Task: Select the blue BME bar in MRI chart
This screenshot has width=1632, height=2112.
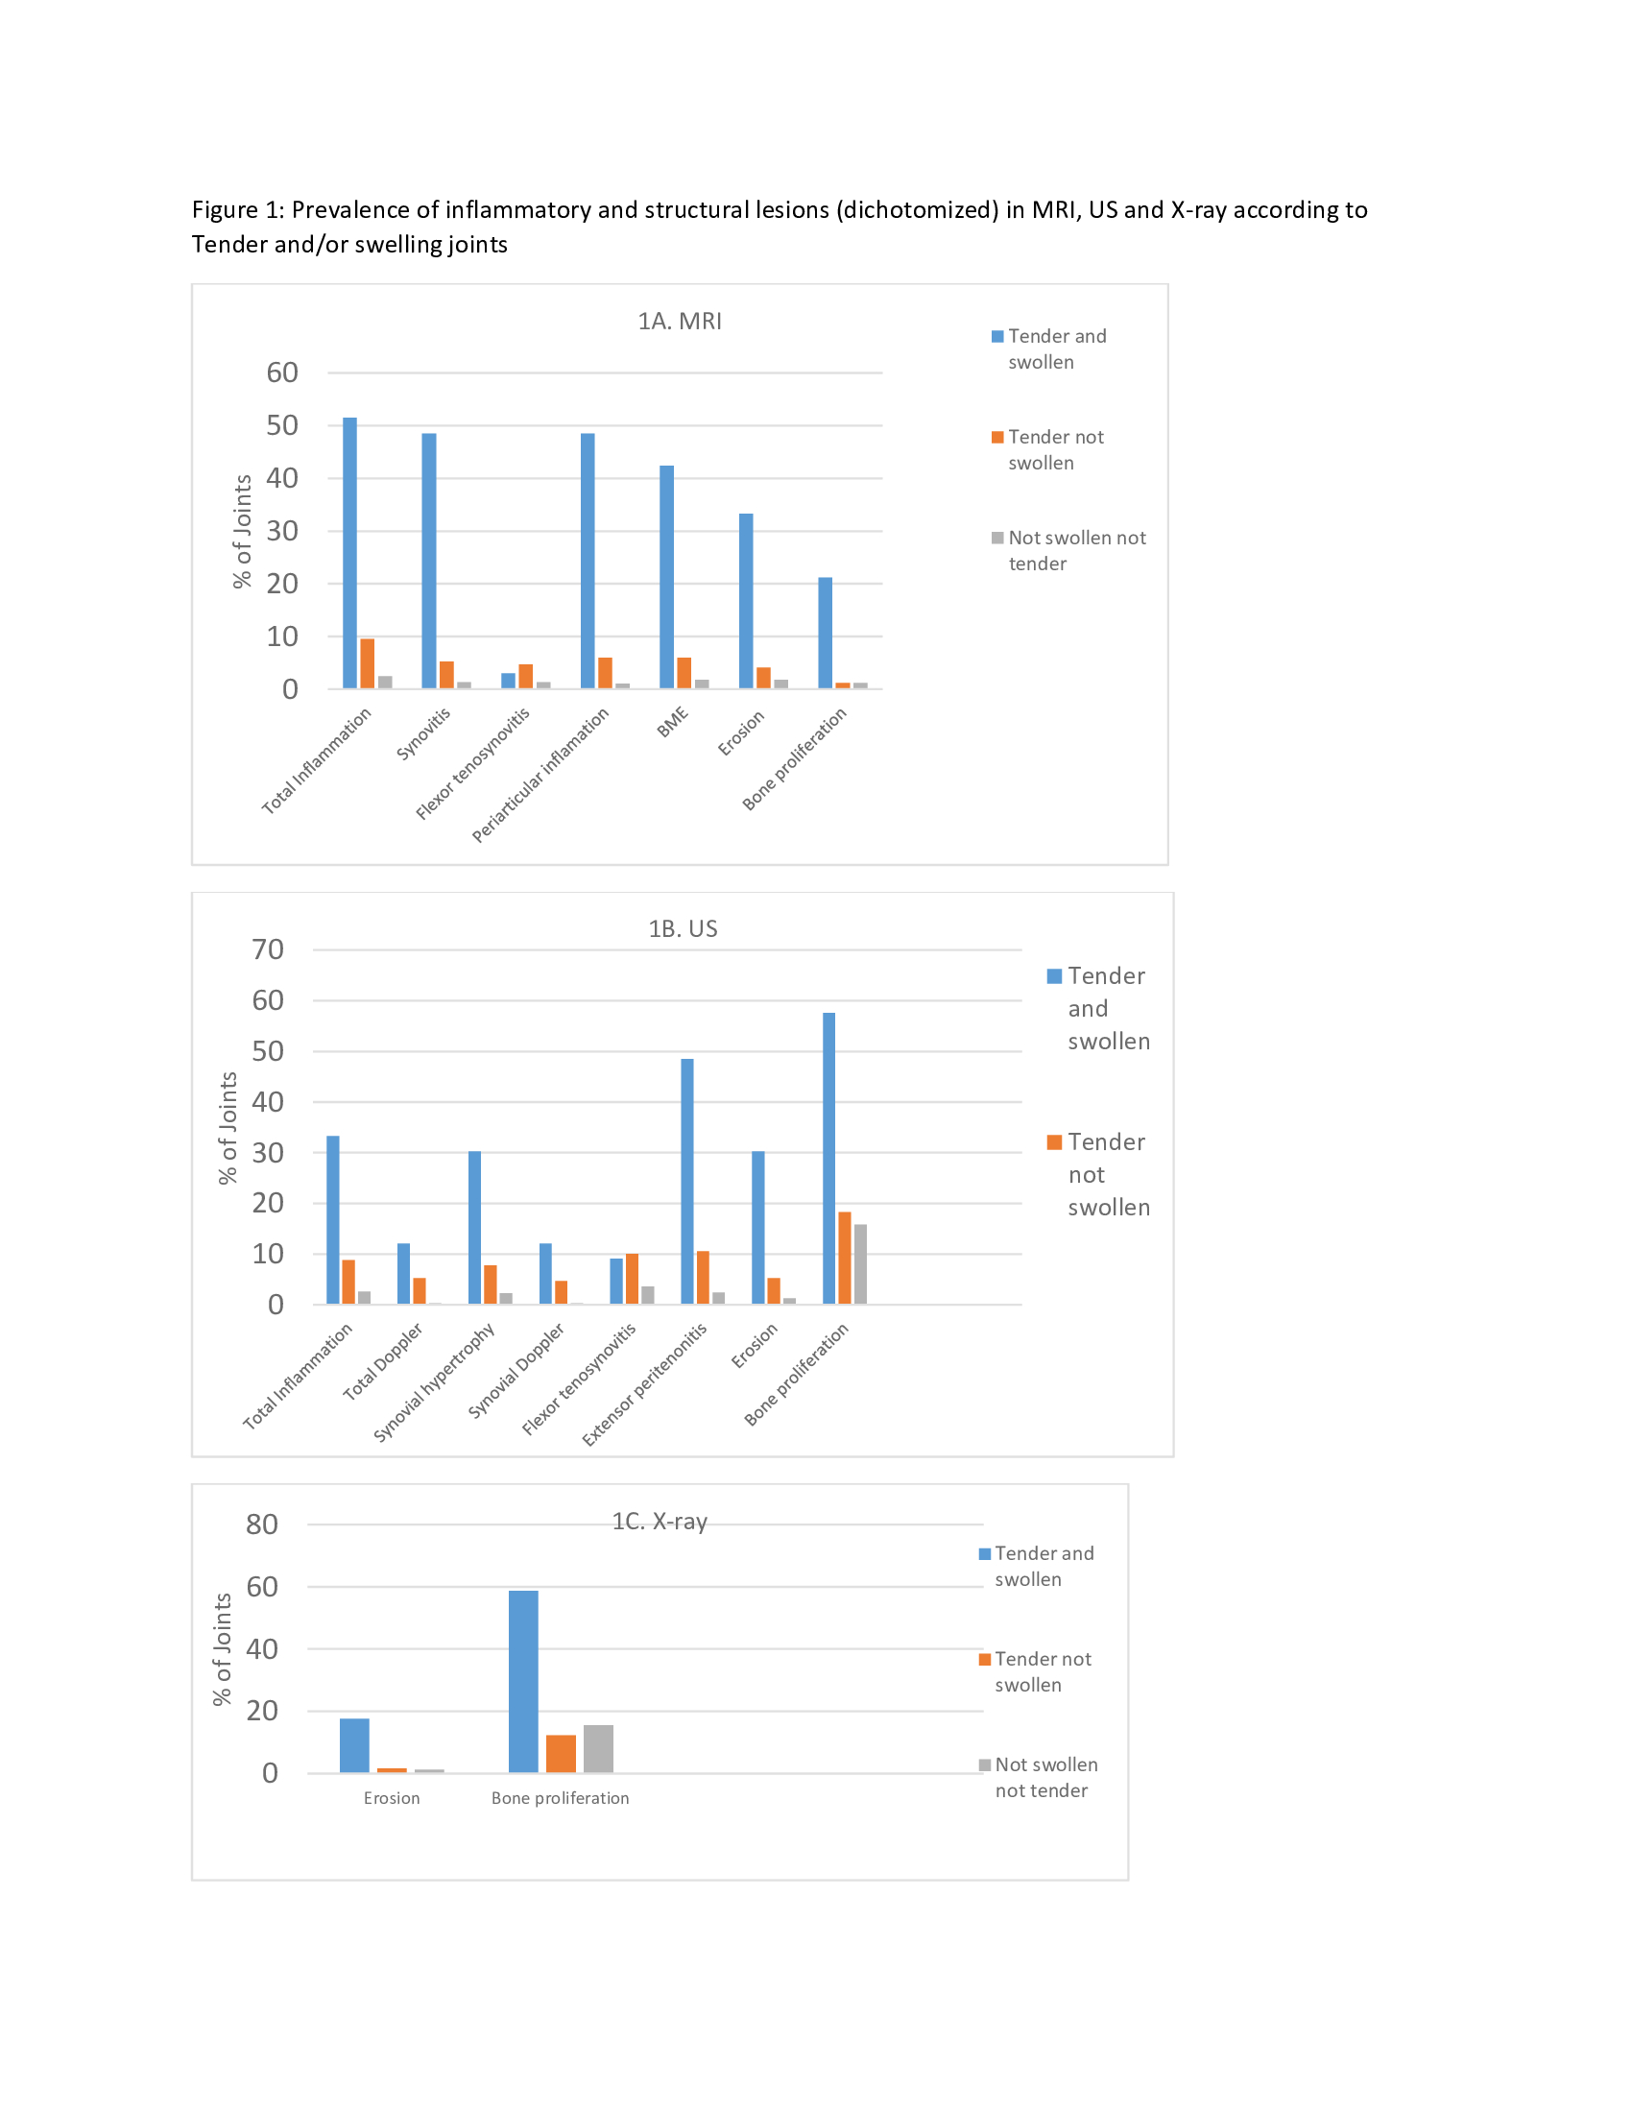Action: [x=666, y=577]
